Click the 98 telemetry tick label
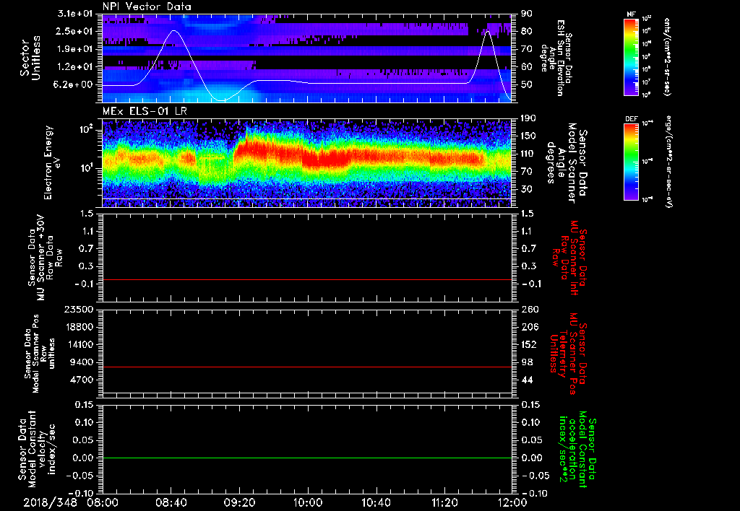This screenshot has width=740, height=511. point(527,362)
